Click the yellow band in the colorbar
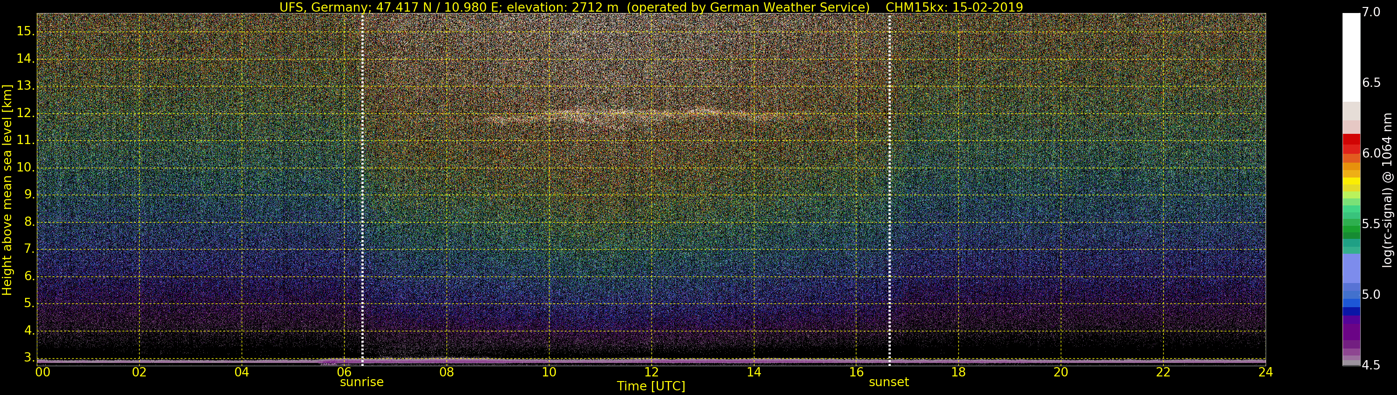1397x395 pixels. click(x=1351, y=181)
